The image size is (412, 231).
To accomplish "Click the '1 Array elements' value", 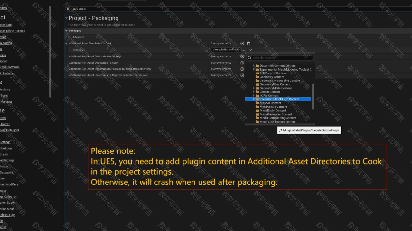I will (x=221, y=43).
